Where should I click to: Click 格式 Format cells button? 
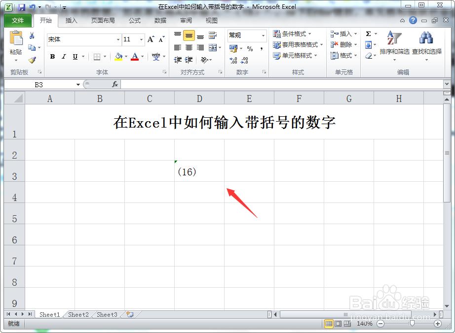click(x=344, y=55)
